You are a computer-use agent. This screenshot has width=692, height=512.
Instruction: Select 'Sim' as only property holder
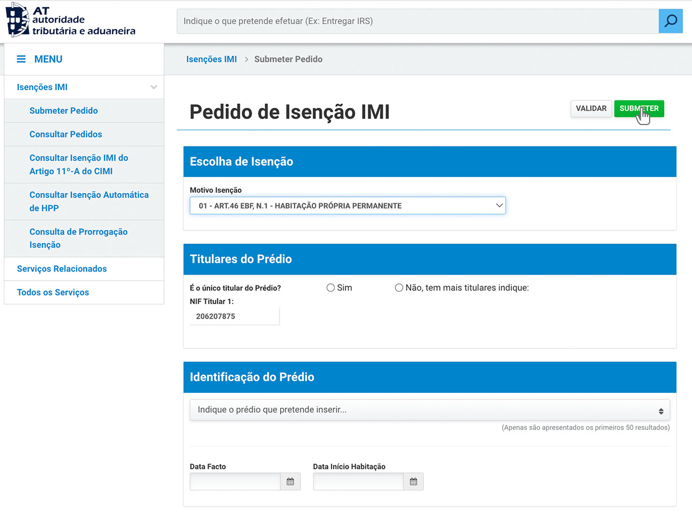coord(330,288)
